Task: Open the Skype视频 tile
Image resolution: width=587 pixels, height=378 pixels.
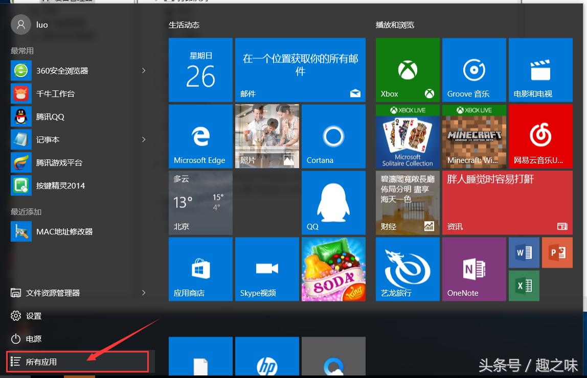Action: pos(267,269)
